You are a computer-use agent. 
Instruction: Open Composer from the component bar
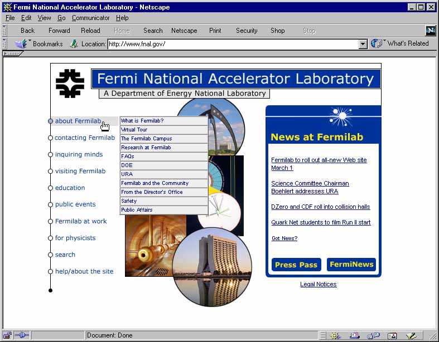(411, 335)
